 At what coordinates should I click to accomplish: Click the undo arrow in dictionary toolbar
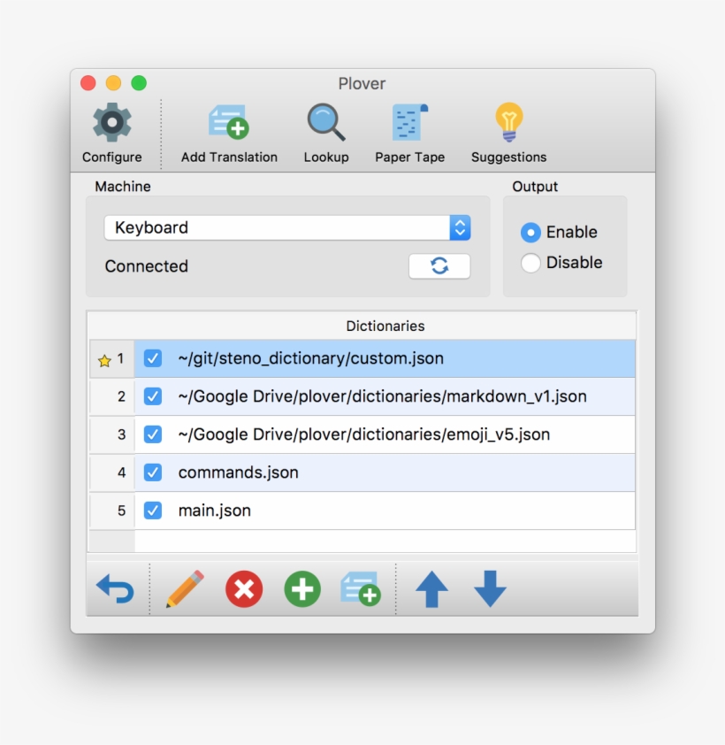click(x=115, y=589)
